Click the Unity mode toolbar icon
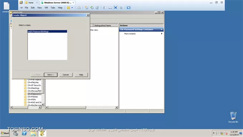This screenshot has height=137, width=243. pyautogui.click(x=121, y=8)
